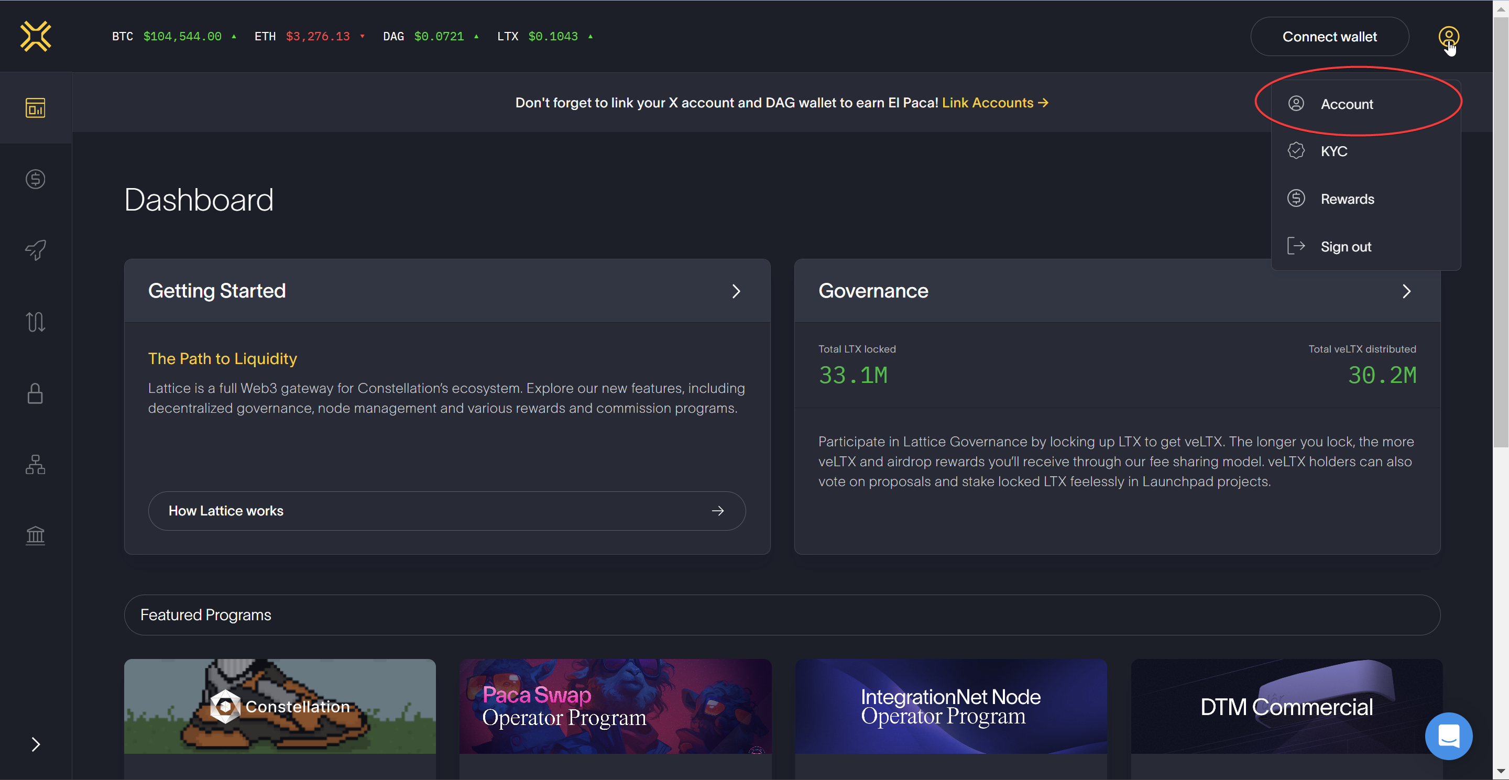Click Sign out in the menu
This screenshot has height=780, width=1509.
[x=1346, y=247]
